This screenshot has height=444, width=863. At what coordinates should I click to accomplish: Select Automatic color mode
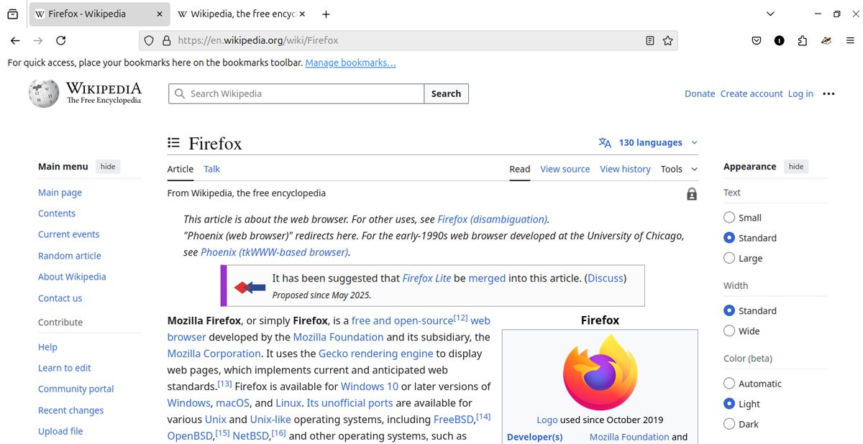pyautogui.click(x=729, y=384)
